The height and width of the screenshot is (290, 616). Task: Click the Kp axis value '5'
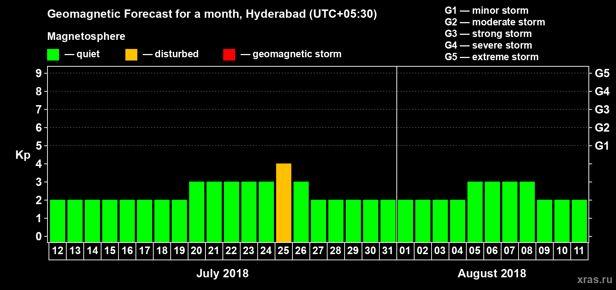[x=39, y=146]
